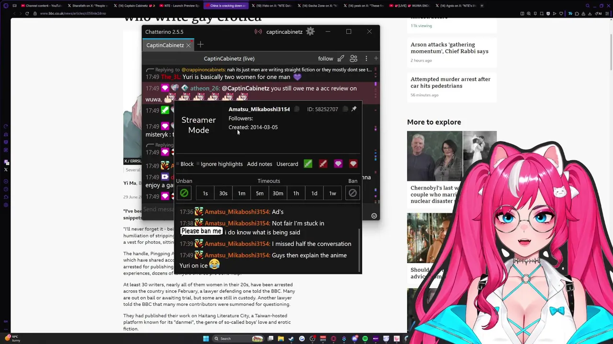This screenshot has width=613, height=344.
Task: Open the split's three-dot menu
Action: coord(366,58)
